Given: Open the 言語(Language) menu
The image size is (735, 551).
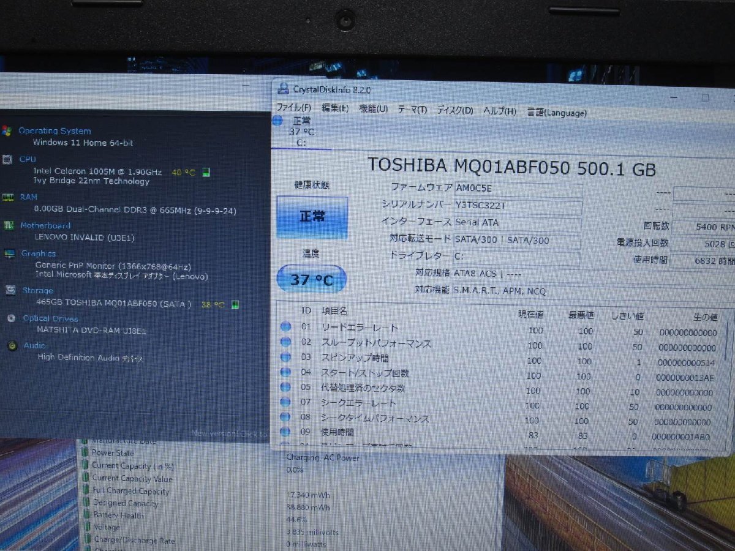Looking at the screenshot, I should pyautogui.click(x=557, y=113).
